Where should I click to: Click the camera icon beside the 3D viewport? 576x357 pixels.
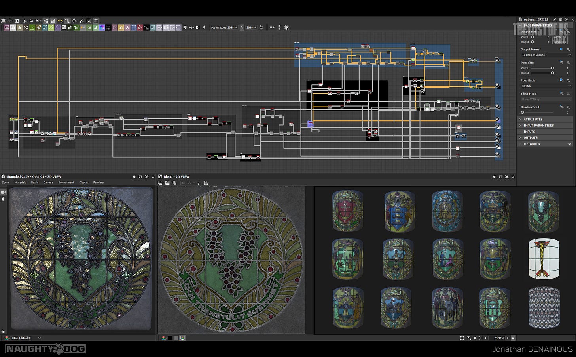coord(3,192)
